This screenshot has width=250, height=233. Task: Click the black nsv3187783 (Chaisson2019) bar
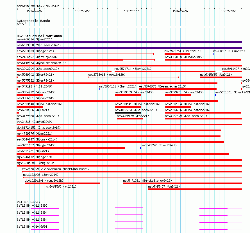click(x=128, y=113)
